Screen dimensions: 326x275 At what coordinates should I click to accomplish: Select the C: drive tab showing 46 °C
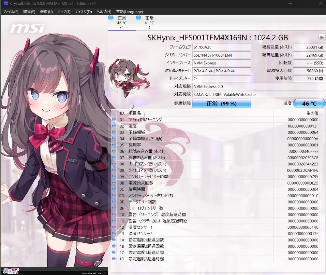click(122, 23)
